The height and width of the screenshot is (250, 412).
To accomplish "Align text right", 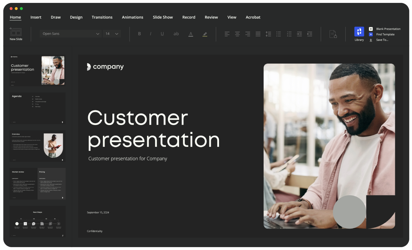I will click(x=248, y=34).
